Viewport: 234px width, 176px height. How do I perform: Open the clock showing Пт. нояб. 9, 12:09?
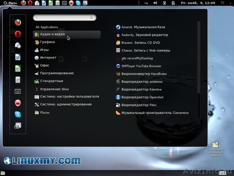point(198,3)
